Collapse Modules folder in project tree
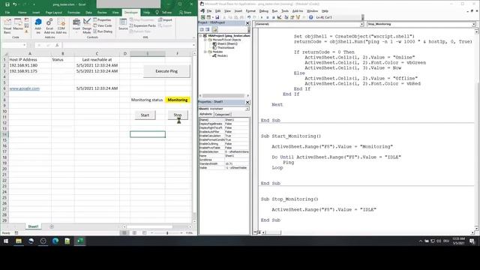The height and width of the screenshot is (270, 480). coord(205,52)
